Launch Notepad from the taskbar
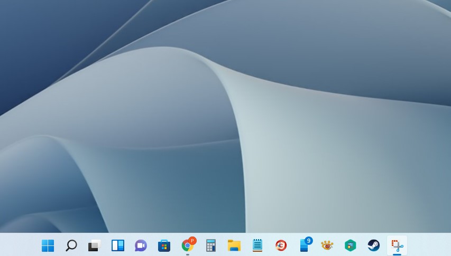The image size is (451, 256). pos(257,245)
